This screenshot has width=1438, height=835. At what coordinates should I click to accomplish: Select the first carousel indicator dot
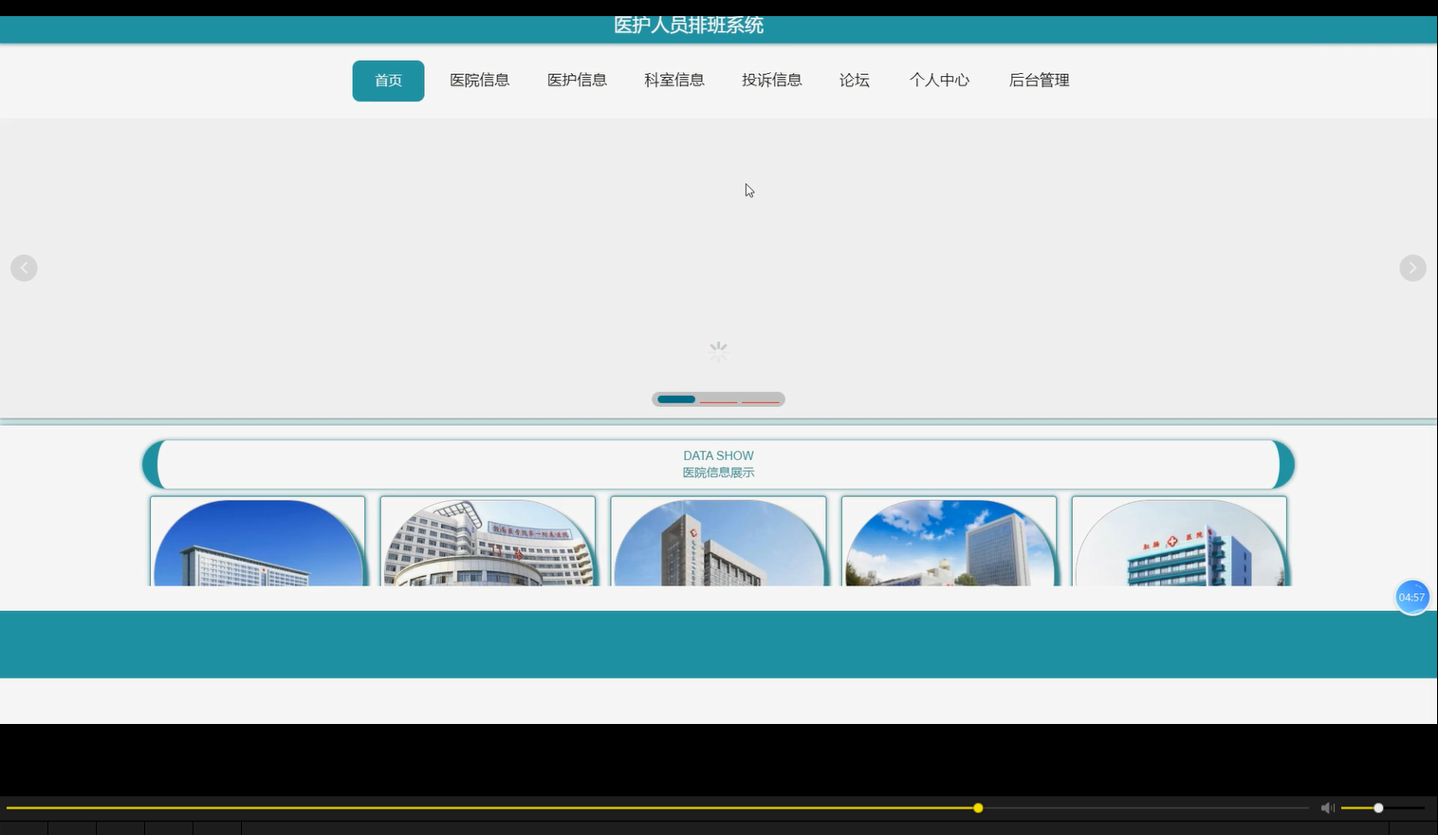click(675, 399)
